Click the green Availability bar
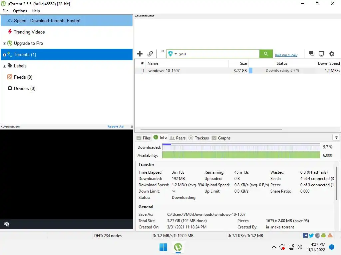 pos(241,155)
